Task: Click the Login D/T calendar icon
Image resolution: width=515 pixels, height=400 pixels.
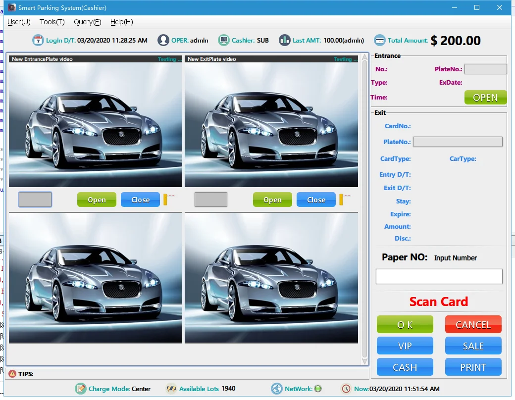Action: coord(38,40)
